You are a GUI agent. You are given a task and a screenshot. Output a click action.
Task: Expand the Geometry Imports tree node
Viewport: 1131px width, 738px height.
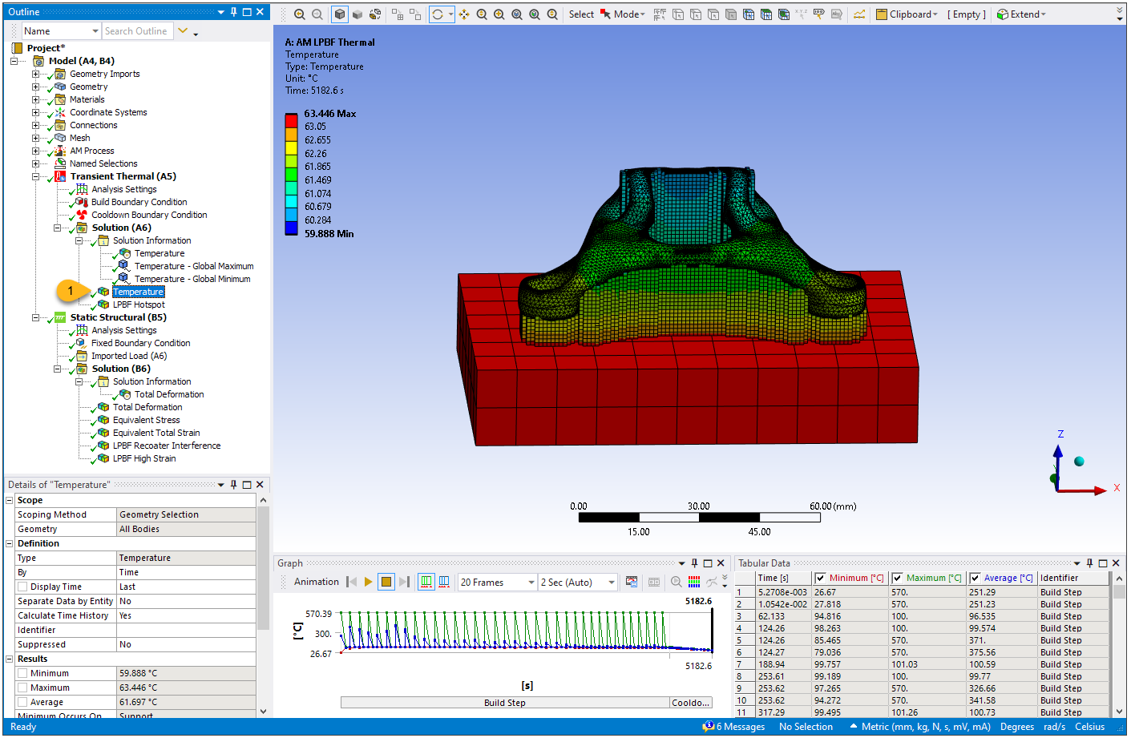[x=35, y=74]
